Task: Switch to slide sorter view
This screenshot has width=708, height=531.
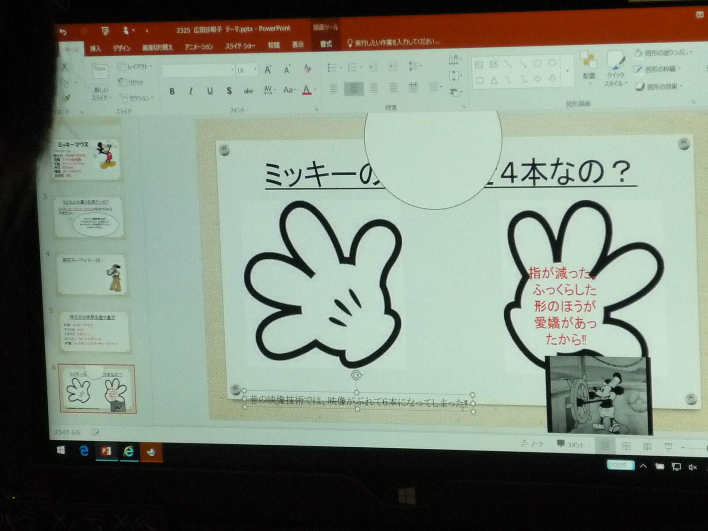Action: (626, 446)
